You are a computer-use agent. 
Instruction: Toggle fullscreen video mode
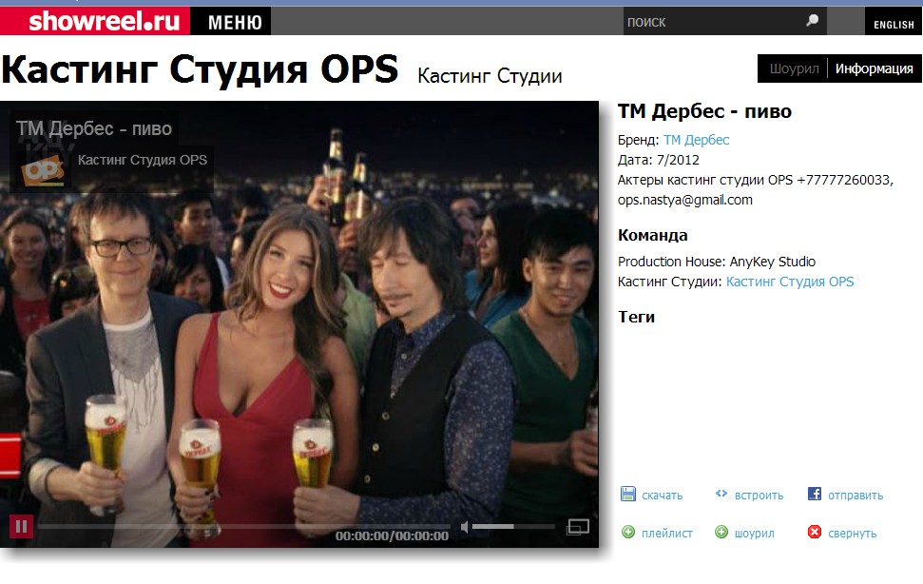point(577,527)
